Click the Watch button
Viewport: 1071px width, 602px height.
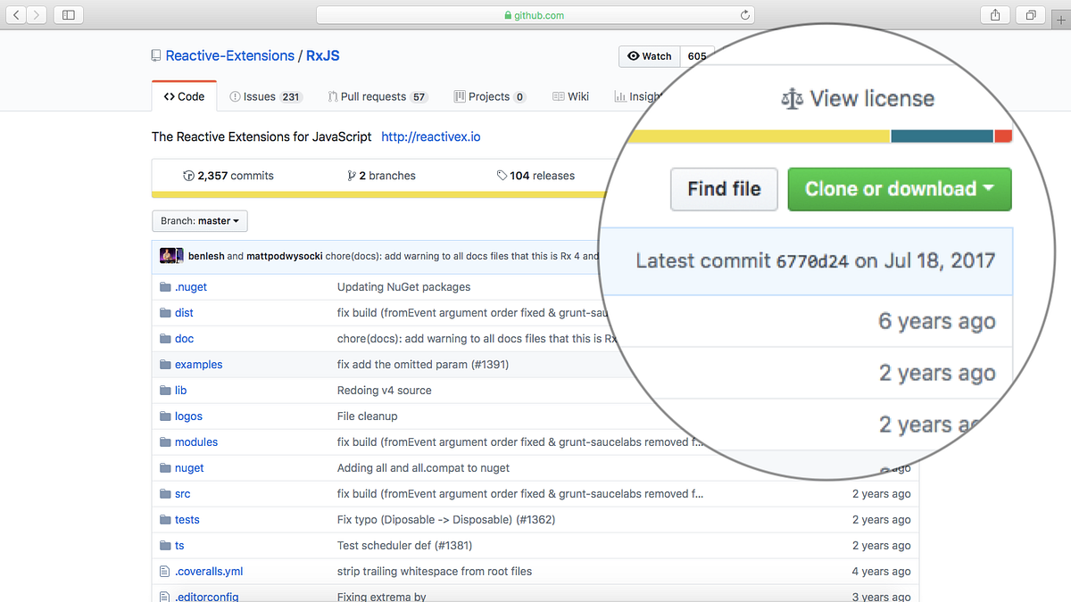click(650, 56)
